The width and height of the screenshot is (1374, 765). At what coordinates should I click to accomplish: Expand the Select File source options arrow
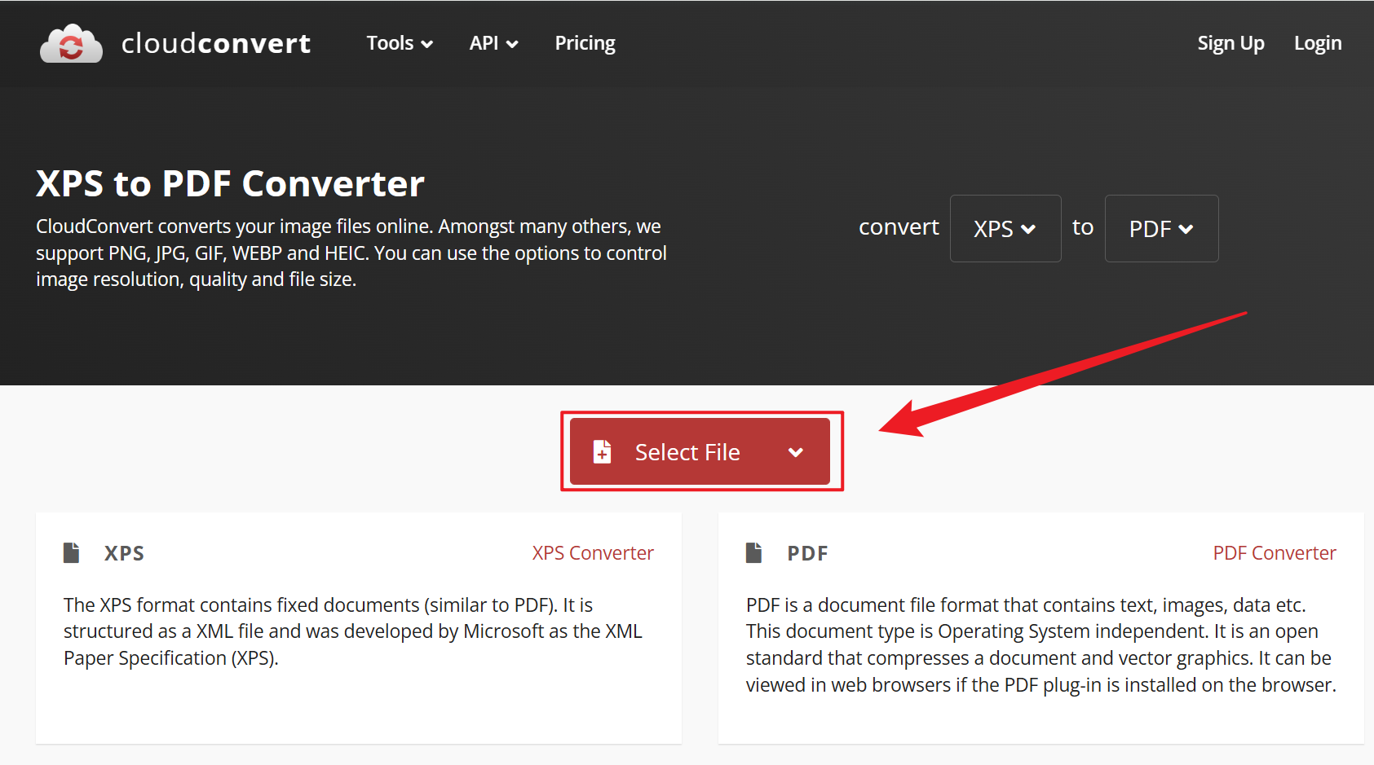(x=796, y=452)
